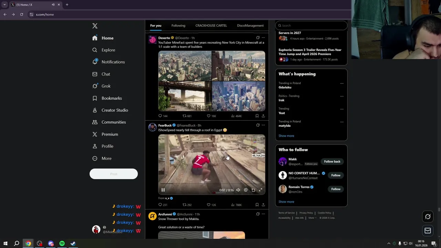
Task: Open Premium in the sidebar
Action: pyautogui.click(x=105, y=134)
